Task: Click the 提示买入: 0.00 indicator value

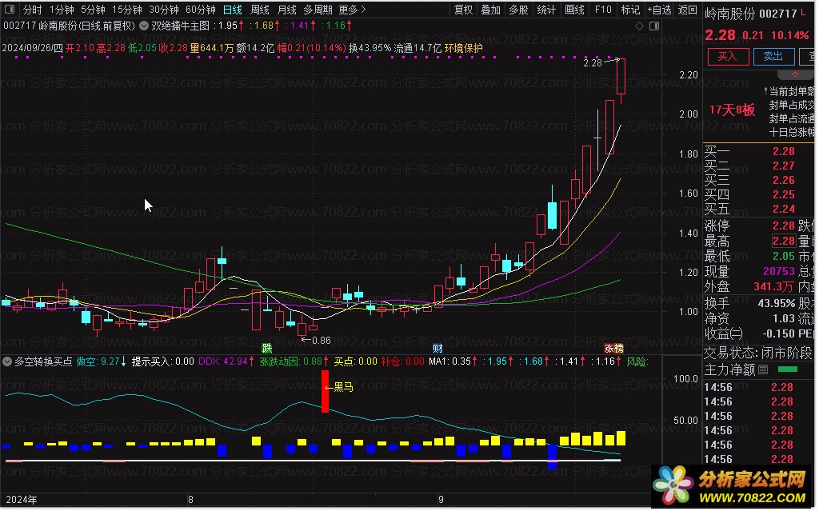Action: point(162,361)
